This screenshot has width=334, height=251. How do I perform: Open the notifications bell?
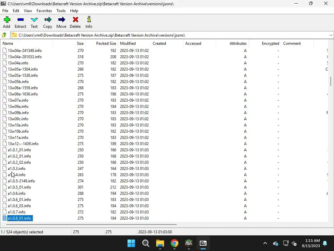click(x=325, y=243)
